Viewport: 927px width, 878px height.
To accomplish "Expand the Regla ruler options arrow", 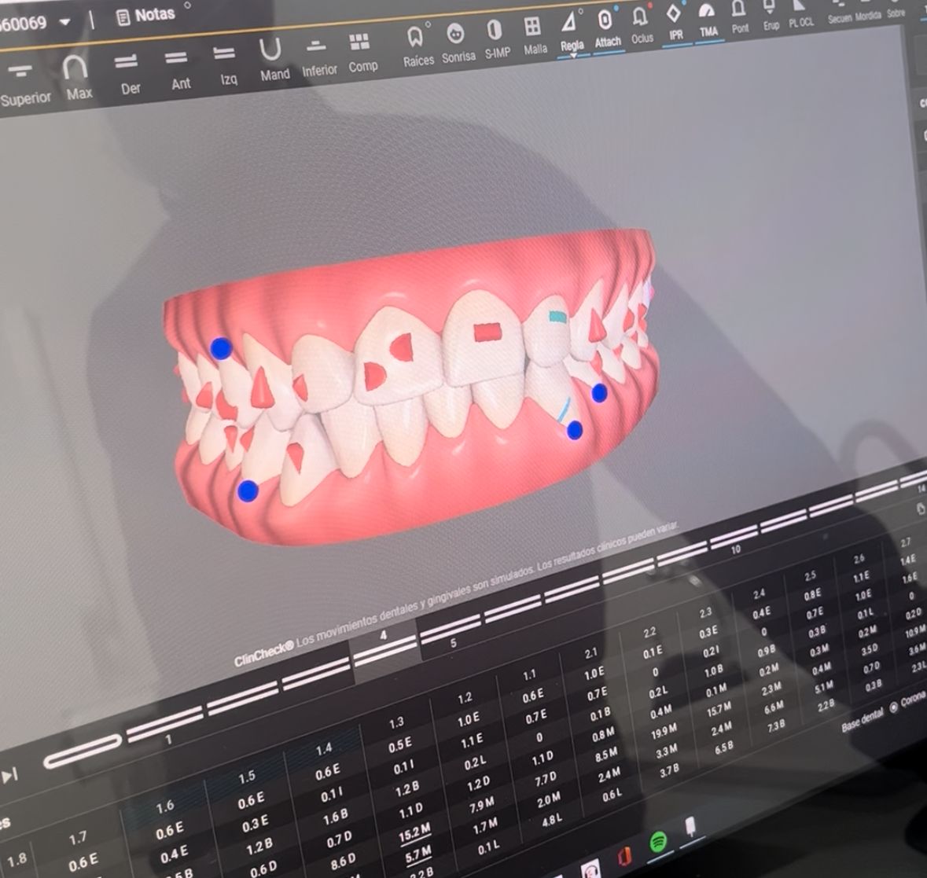I will (x=573, y=56).
